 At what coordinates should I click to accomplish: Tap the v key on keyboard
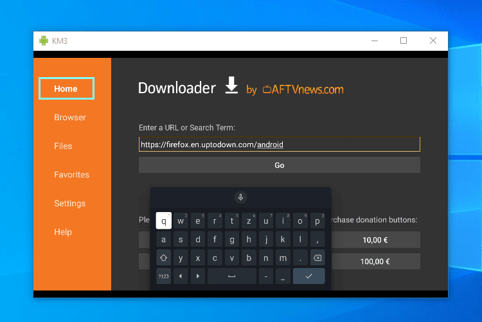232,258
